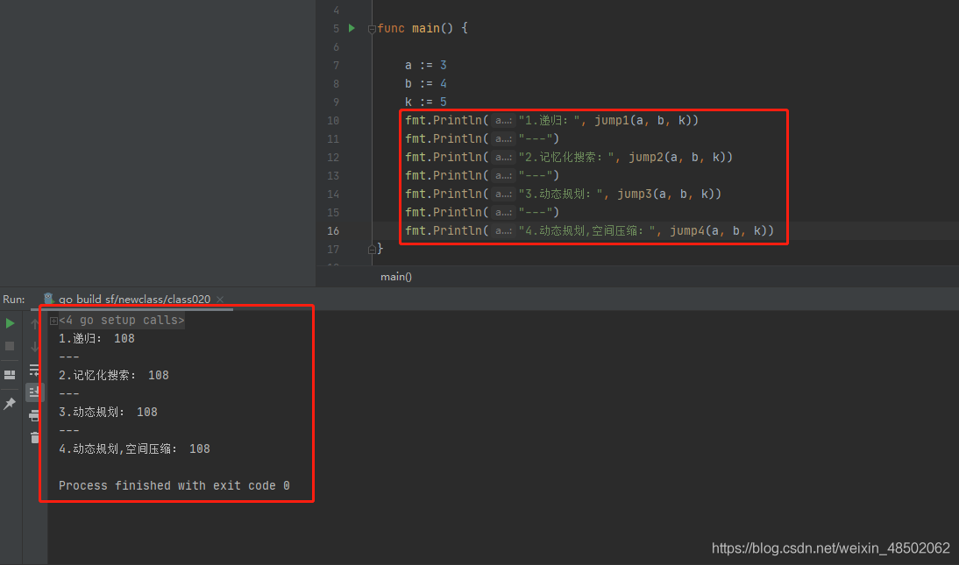
Task: Click the down arrow stack trace icon
Action: click(35, 347)
